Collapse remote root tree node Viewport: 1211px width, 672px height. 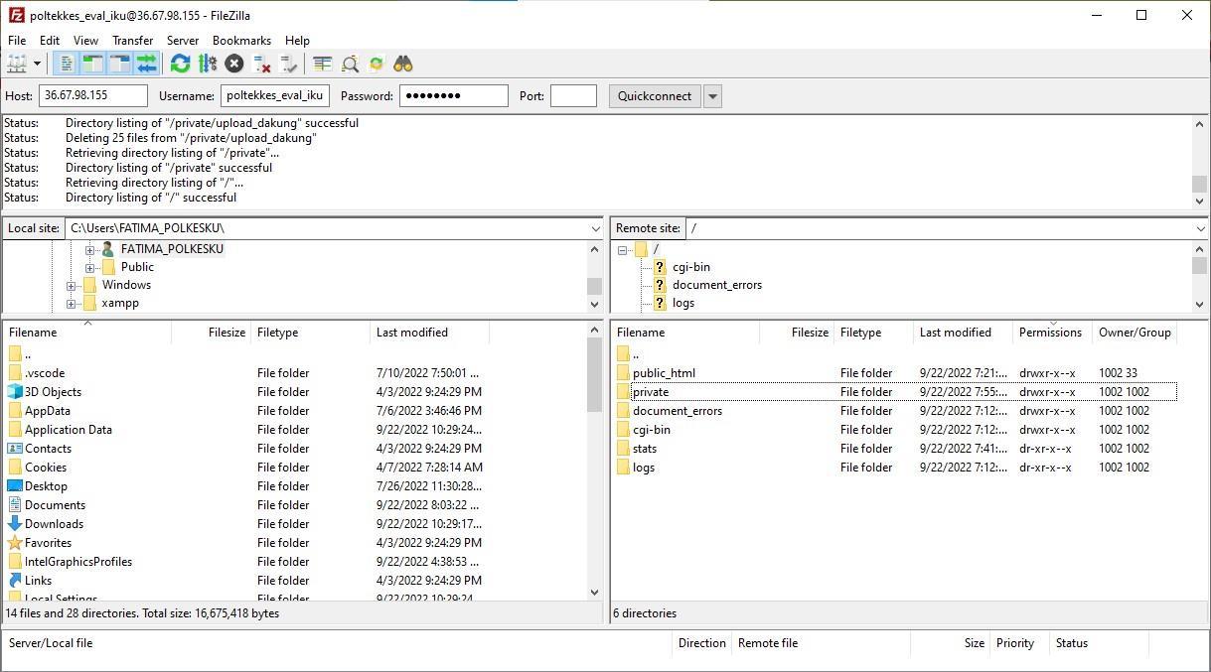point(622,250)
